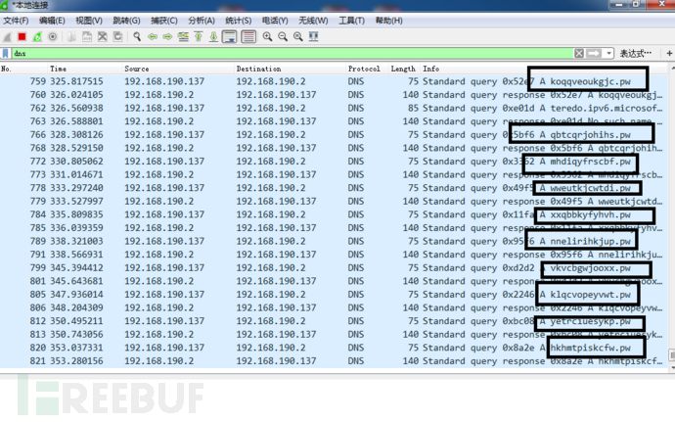Go back to the previous packet with the left arrow
The height and width of the screenshot is (422, 675).
click(153, 37)
